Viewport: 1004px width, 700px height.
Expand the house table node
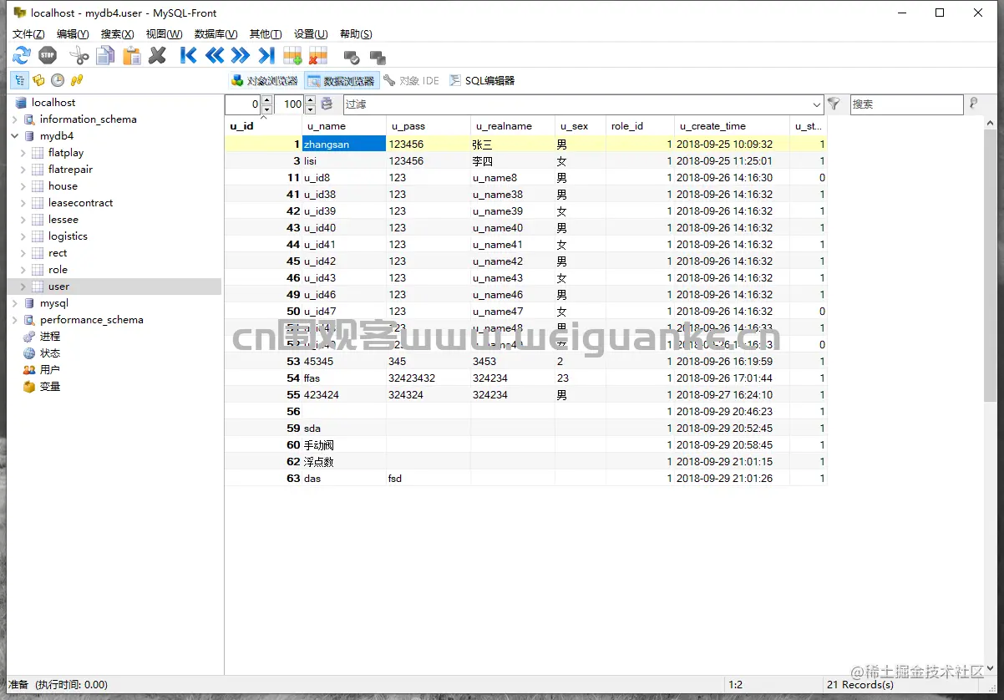[23, 186]
